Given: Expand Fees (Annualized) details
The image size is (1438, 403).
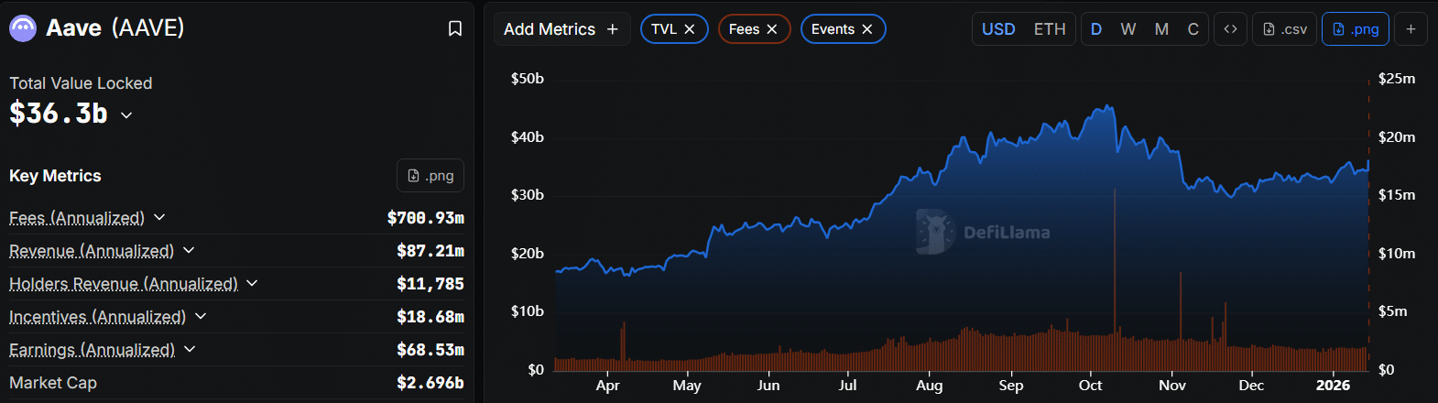Looking at the screenshot, I should click(159, 217).
